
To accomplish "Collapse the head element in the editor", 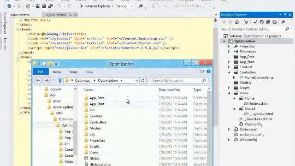I will coord(18,30).
